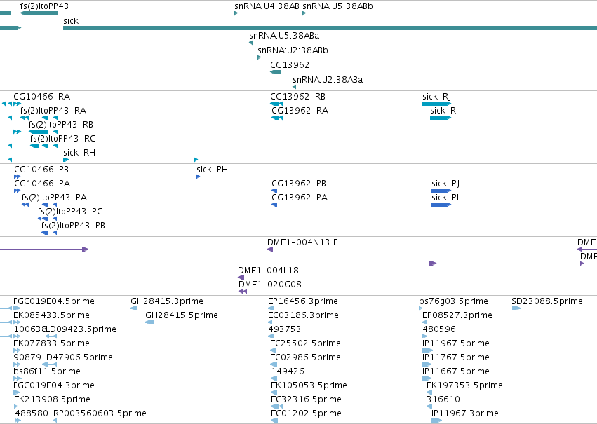Click the sick-PJ coding exon
597x424 pixels.
441,191
